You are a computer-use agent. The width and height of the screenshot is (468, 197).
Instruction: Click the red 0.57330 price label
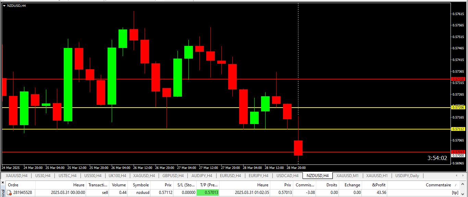tap(458, 79)
